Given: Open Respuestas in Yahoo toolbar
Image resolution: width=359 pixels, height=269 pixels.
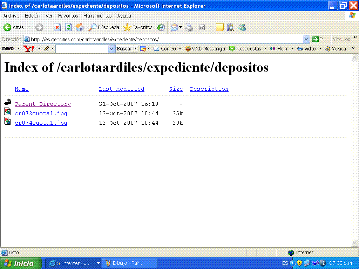Looking at the screenshot, I should click(x=245, y=49).
